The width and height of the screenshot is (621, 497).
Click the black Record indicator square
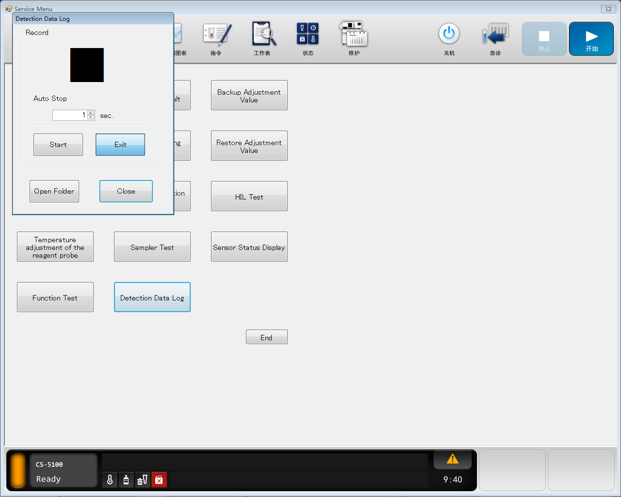[87, 65]
